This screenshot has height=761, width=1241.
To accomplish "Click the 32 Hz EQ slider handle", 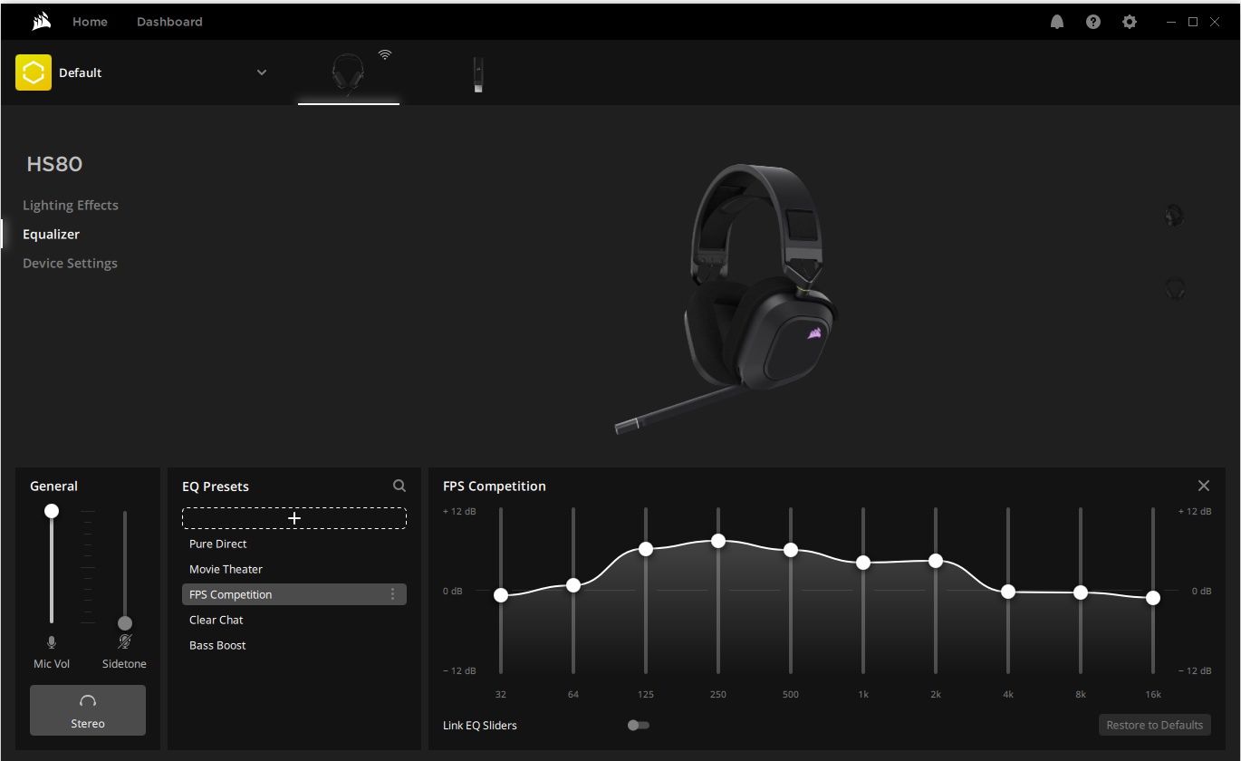I will [x=501, y=595].
